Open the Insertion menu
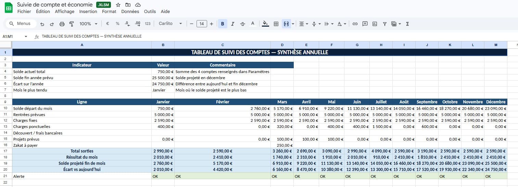This screenshot has width=518, height=187. [88, 12]
